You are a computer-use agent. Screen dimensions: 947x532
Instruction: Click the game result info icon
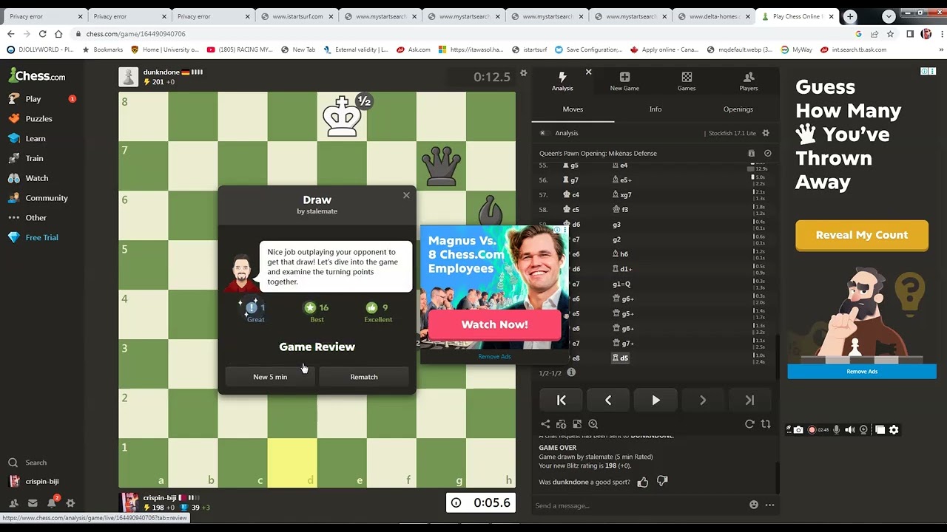click(x=570, y=373)
